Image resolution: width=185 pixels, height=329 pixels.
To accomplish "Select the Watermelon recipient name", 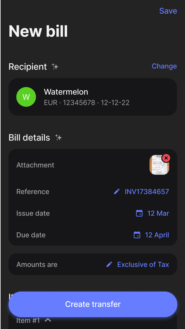I will click(66, 92).
